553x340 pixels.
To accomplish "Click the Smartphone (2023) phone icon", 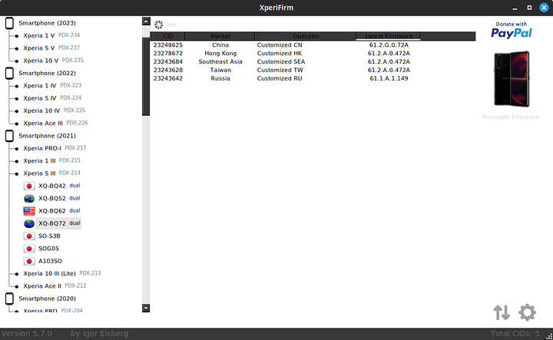I will click(11, 23).
